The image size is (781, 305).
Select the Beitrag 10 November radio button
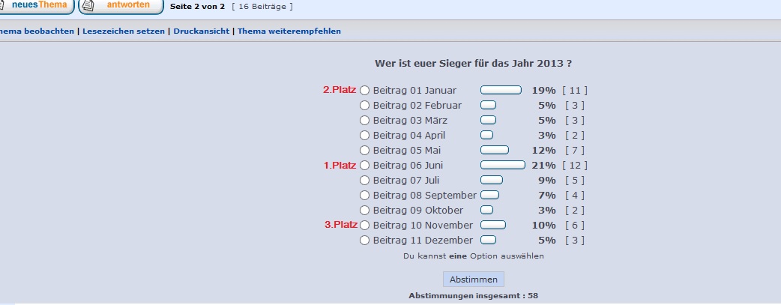365,226
